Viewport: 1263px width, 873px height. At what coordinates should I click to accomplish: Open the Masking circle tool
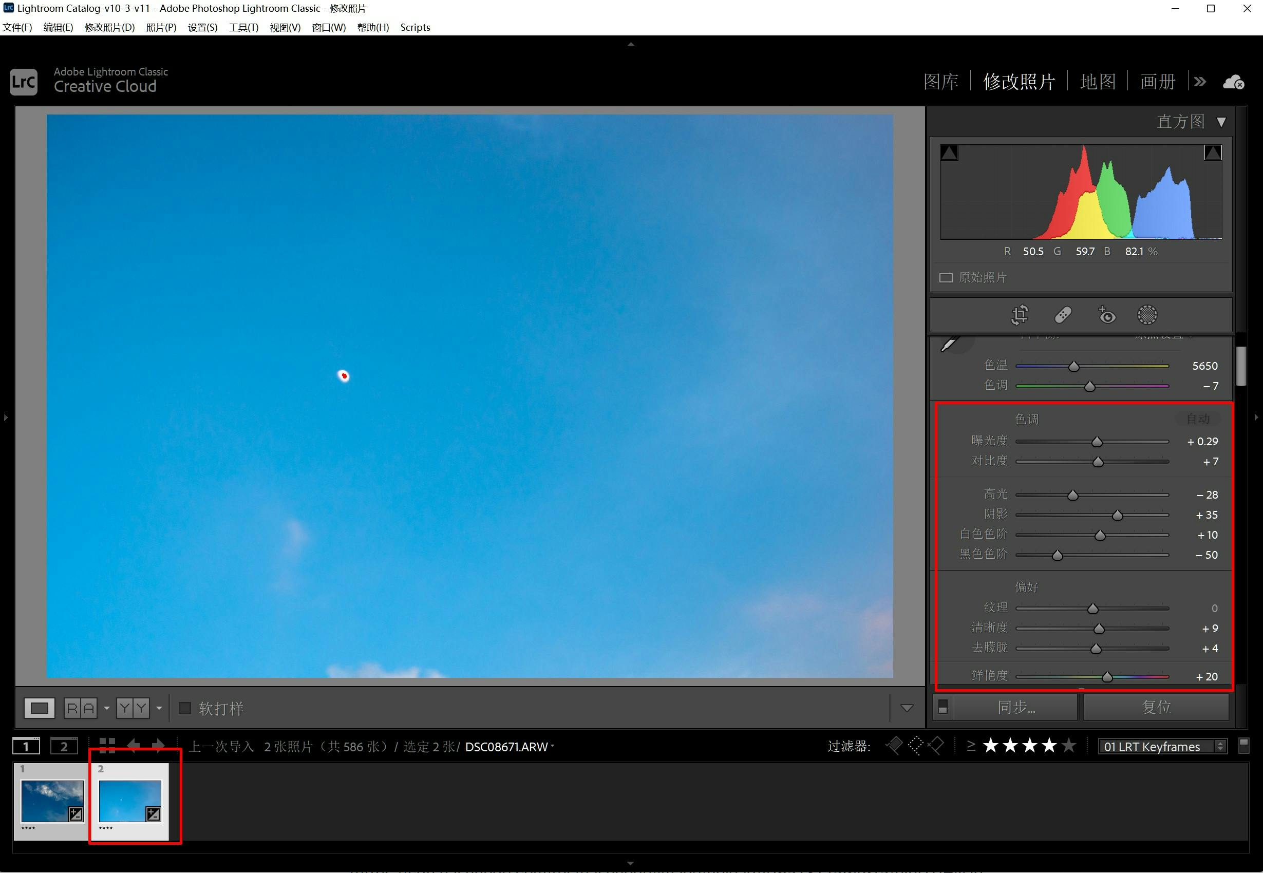coord(1147,315)
